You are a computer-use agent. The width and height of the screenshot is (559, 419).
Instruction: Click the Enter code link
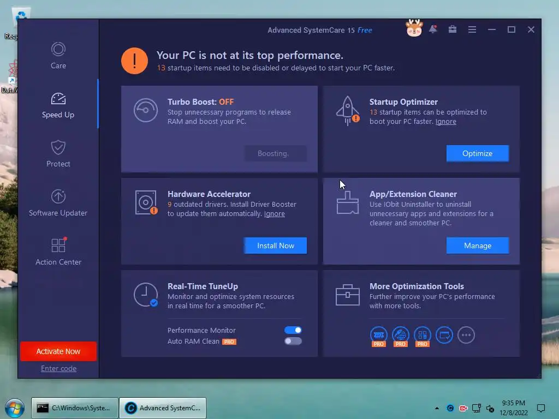coord(58,368)
